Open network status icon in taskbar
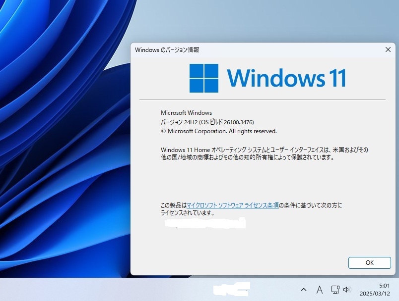 [x=335, y=290]
